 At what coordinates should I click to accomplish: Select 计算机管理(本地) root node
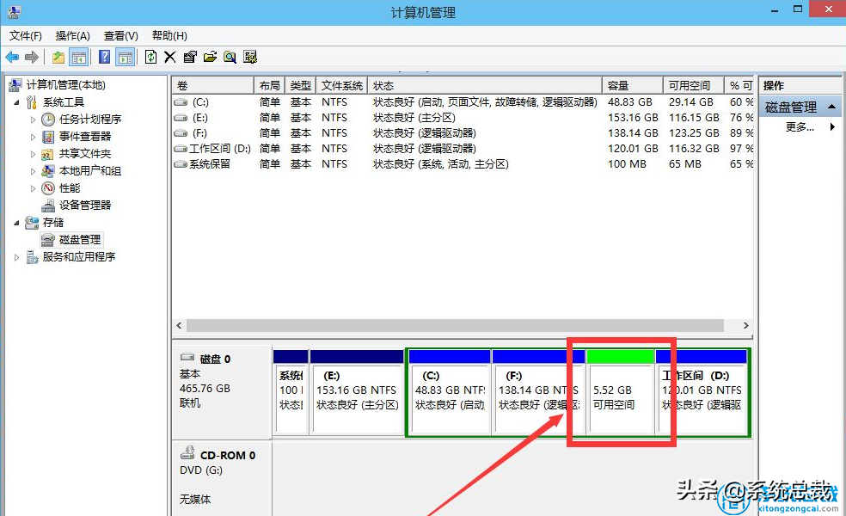66,85
